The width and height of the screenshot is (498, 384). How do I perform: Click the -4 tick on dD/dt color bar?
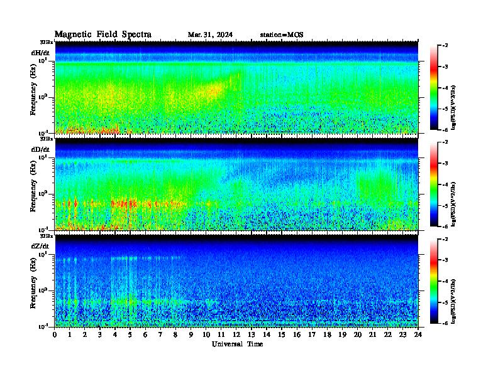tap(445, 184)
